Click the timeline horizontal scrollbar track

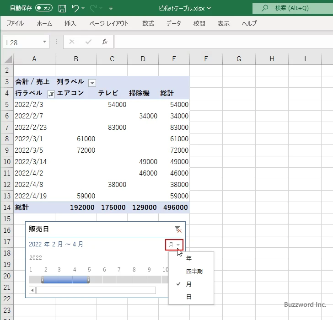click(x=96, y=290)
